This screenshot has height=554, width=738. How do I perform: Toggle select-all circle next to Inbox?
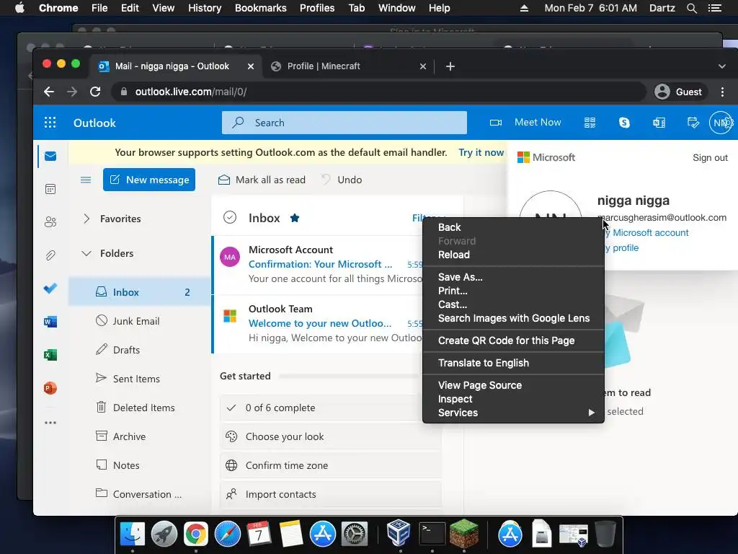pyautogui.click(x=230, y=217)
